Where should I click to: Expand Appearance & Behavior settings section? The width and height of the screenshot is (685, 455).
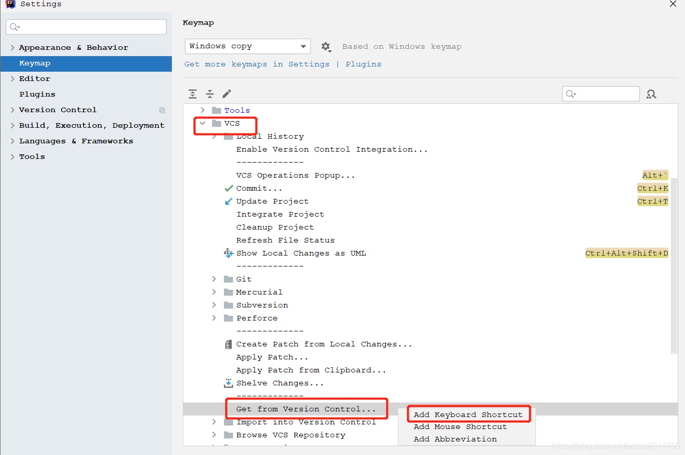click(x=12, y=47)
